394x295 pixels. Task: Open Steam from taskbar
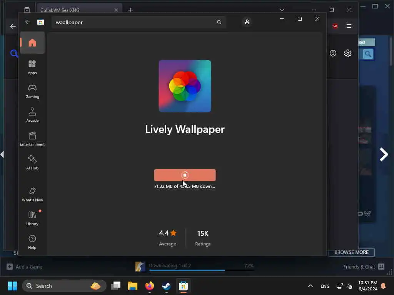point(166,286)
